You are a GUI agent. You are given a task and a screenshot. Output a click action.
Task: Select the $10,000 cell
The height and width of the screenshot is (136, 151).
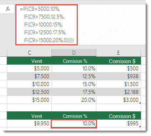(29, 84)
